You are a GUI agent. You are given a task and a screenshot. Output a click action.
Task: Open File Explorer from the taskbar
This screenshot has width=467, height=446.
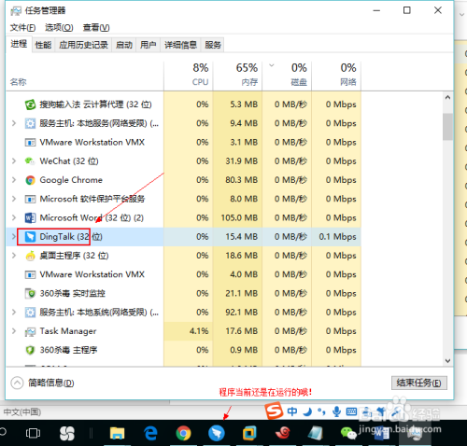pyautogui.click(x=117, y=433)
